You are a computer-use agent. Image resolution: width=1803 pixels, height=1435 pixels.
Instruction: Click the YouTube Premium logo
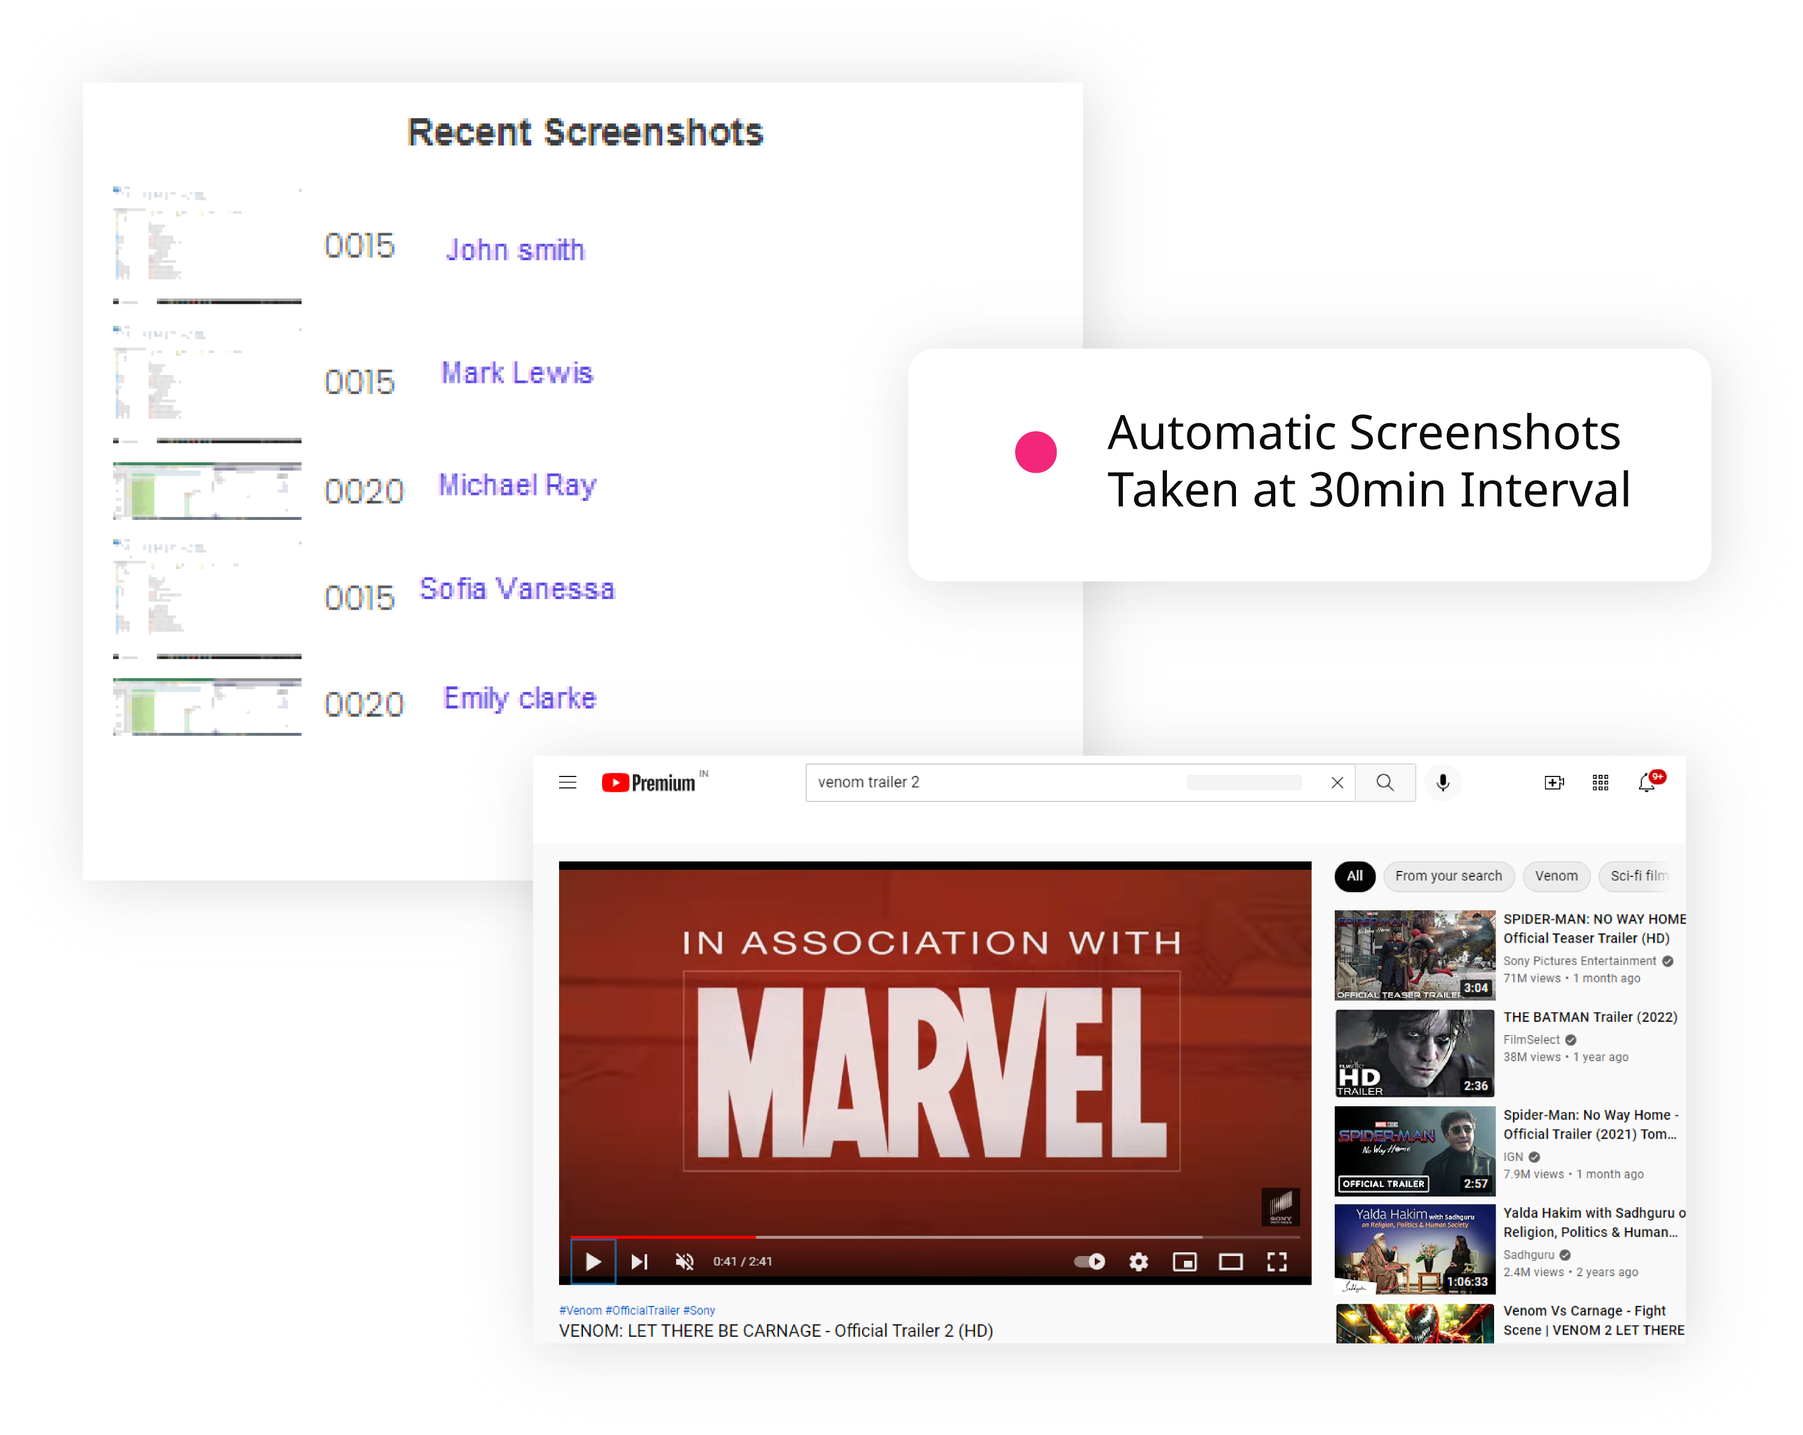coord(649,782)
